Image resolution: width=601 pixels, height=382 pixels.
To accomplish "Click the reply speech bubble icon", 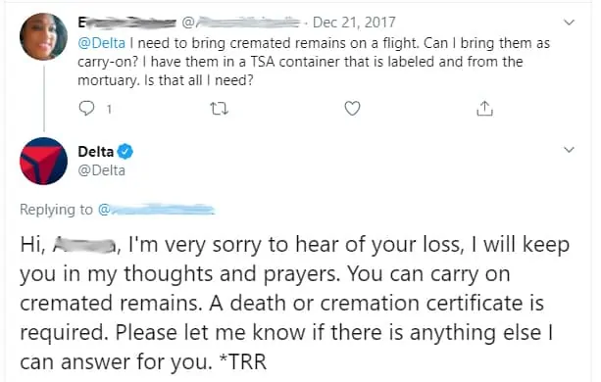I will (x=86, y=109).
